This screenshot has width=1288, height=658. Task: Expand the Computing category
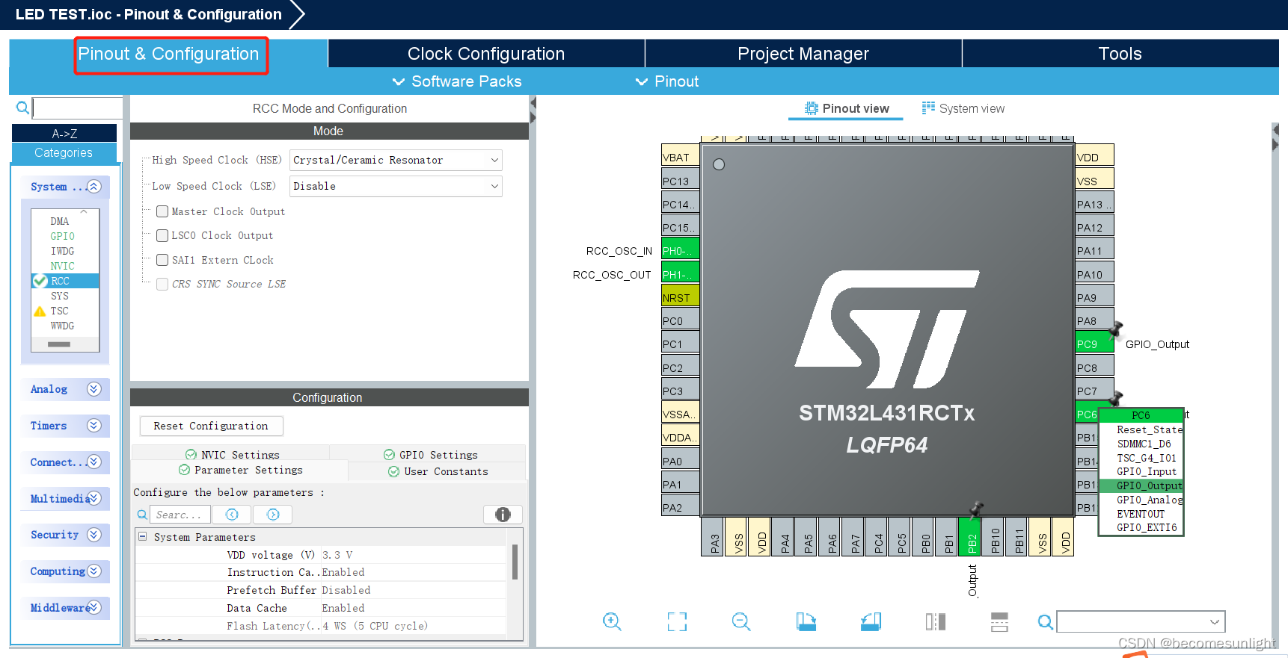click(93, 571)
